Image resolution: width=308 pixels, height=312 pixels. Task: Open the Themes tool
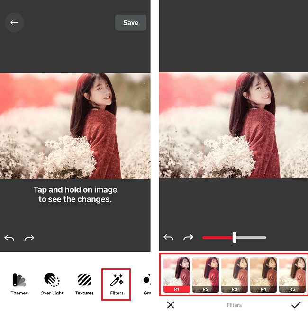click(x=19, y=284)
